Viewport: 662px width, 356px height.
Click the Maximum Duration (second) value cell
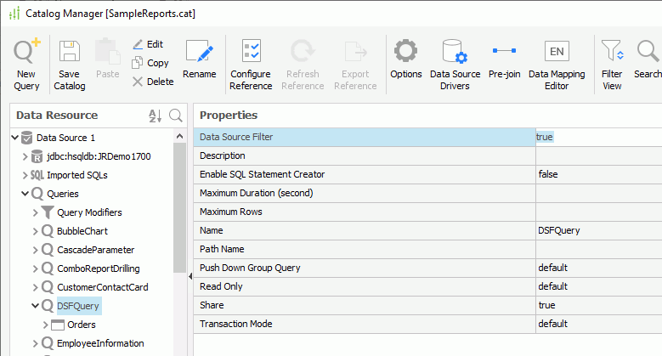point(598,193)
